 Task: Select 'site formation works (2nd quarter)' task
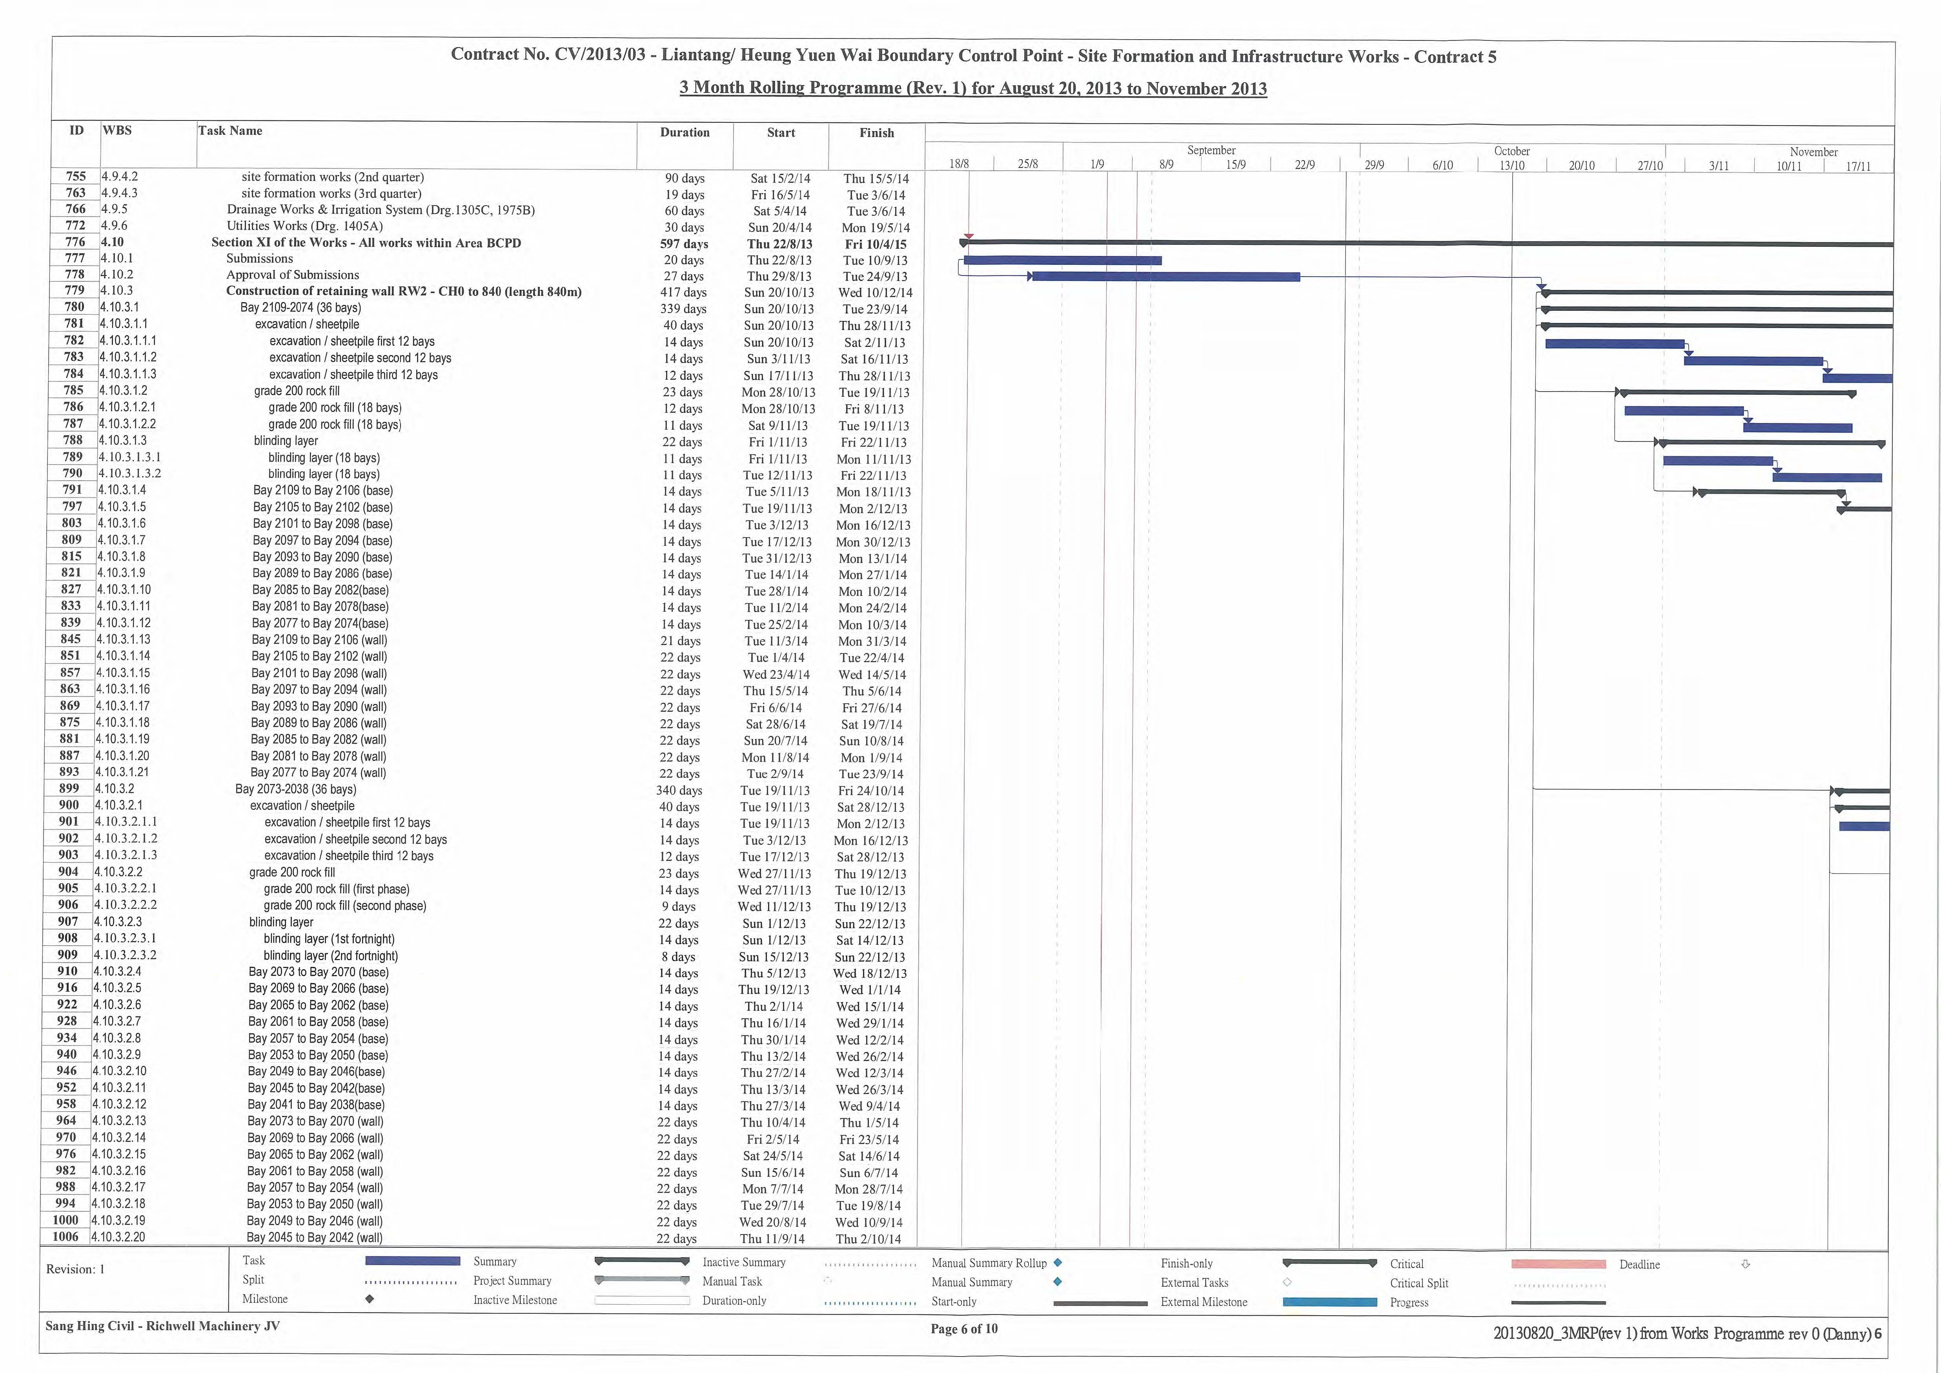point(332,177)
